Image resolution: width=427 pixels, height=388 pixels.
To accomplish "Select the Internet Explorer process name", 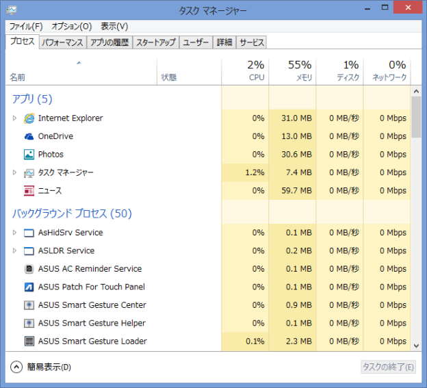I will click(70, 118).
